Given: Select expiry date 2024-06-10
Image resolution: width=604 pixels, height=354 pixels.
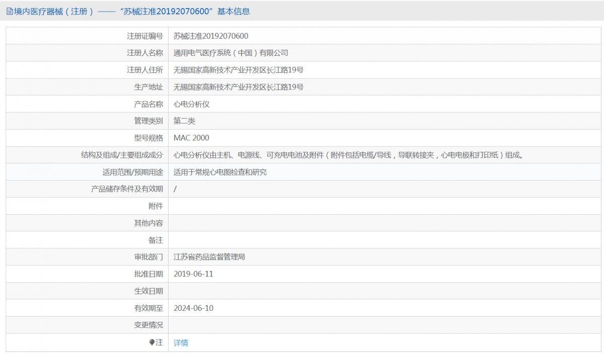Looking at the screenshot, I should [193, 308].
